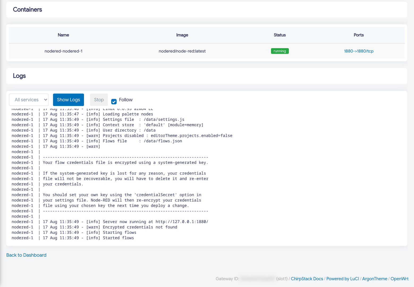The image size is (414, 287).
Task: Click the running status badge
Action: 280,51
